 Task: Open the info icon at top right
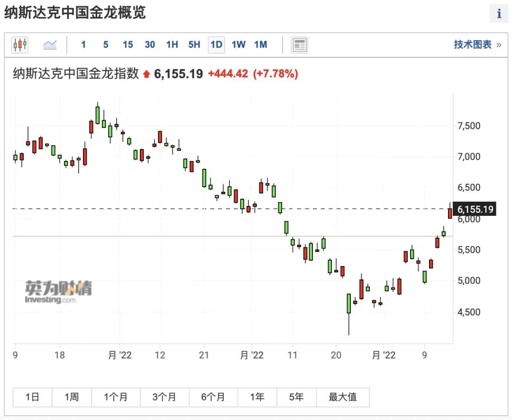coord(499,14)
